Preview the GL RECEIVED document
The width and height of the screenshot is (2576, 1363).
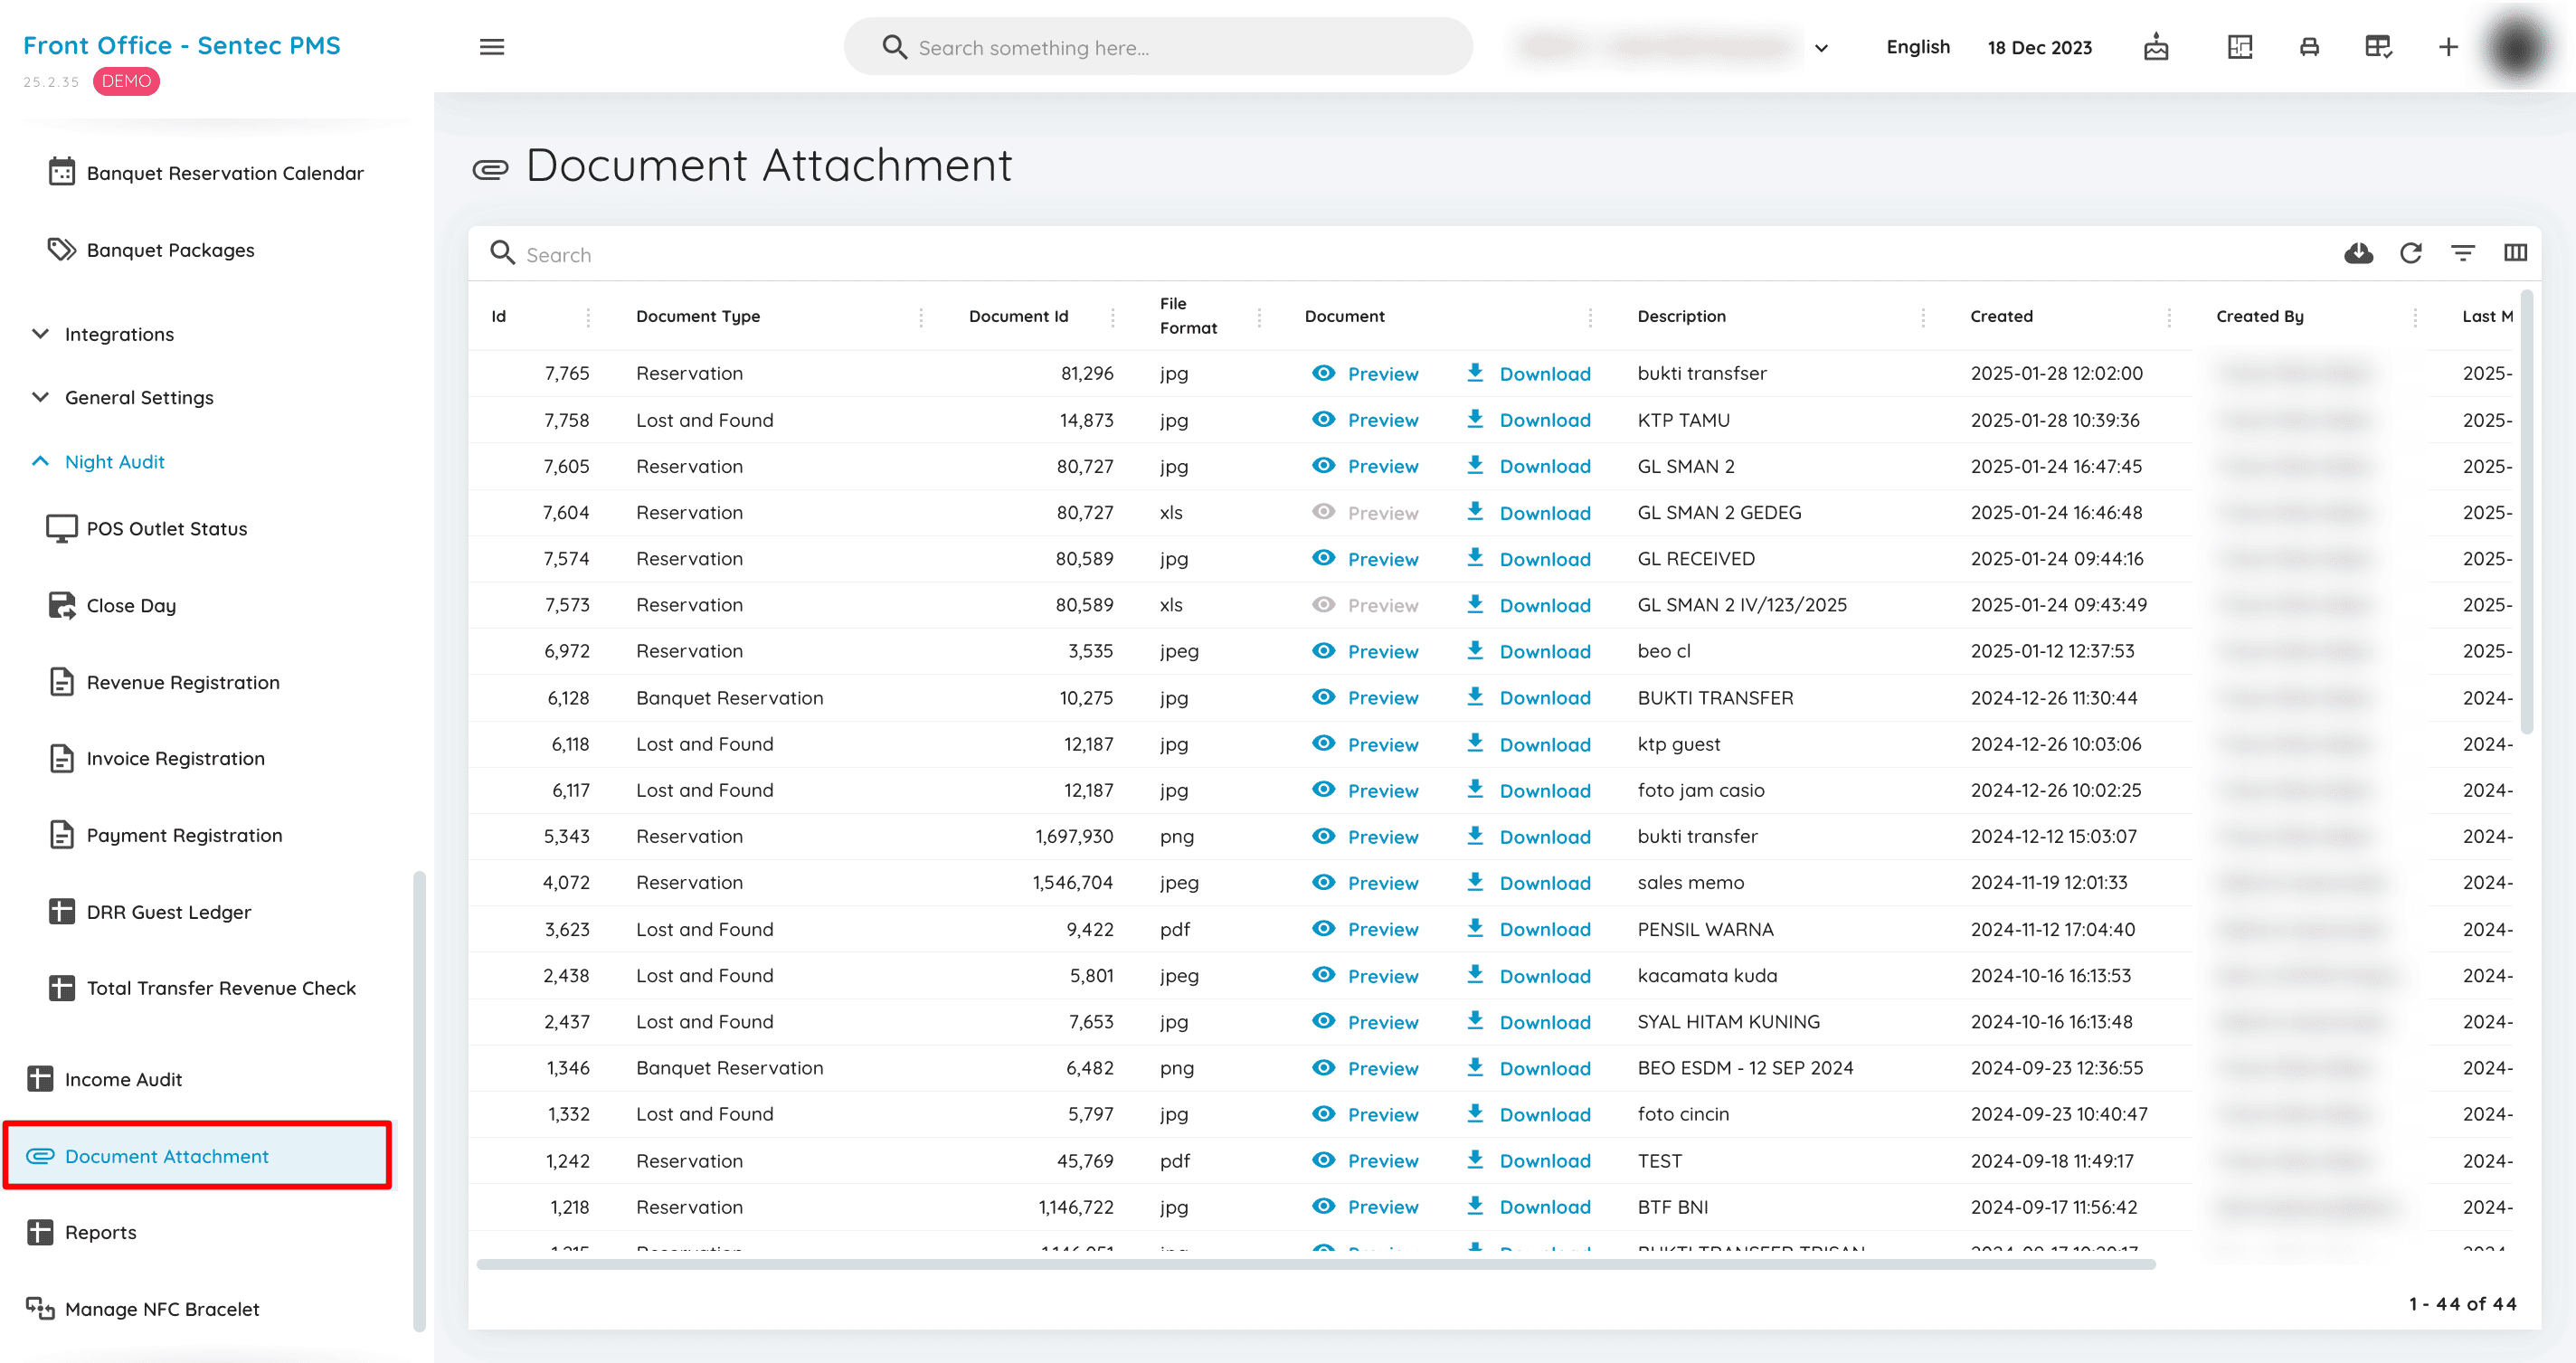1365,559
